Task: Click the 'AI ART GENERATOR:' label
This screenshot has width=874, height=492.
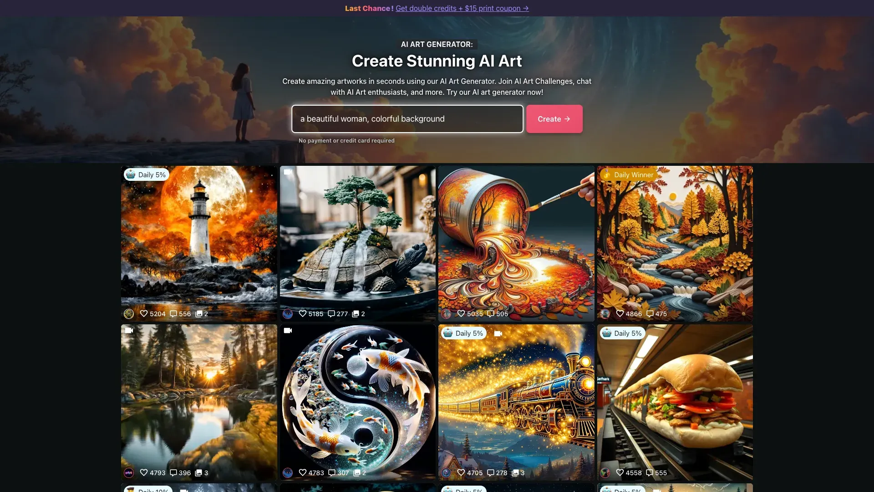Action: (x=437, y=44)
